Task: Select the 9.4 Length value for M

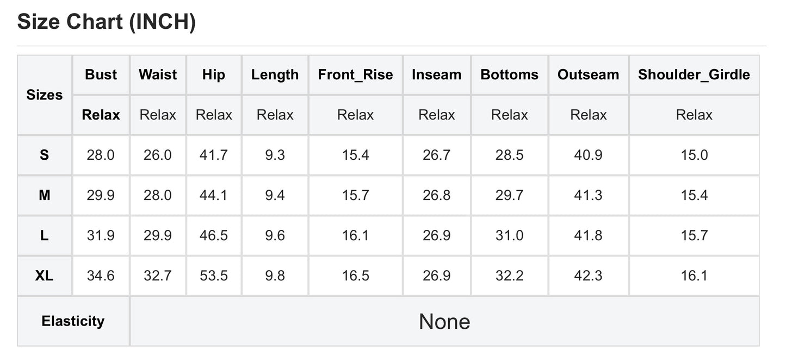Action: pos(275,196)
